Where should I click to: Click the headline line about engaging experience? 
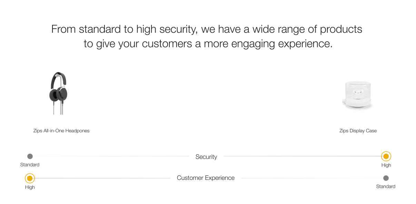pyautogui.click(x=208, y=44)
